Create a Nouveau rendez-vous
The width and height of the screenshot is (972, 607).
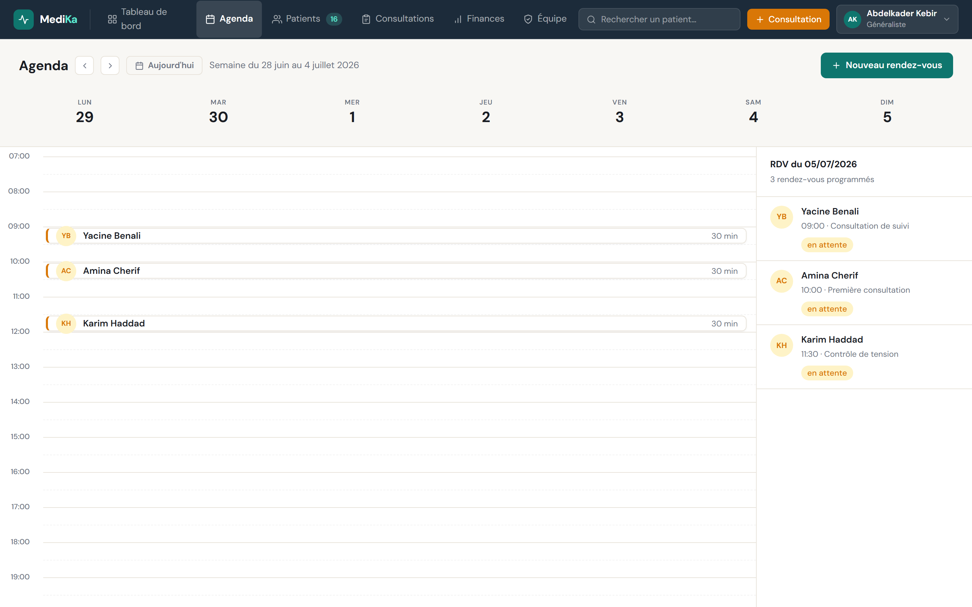coord(887,65)
